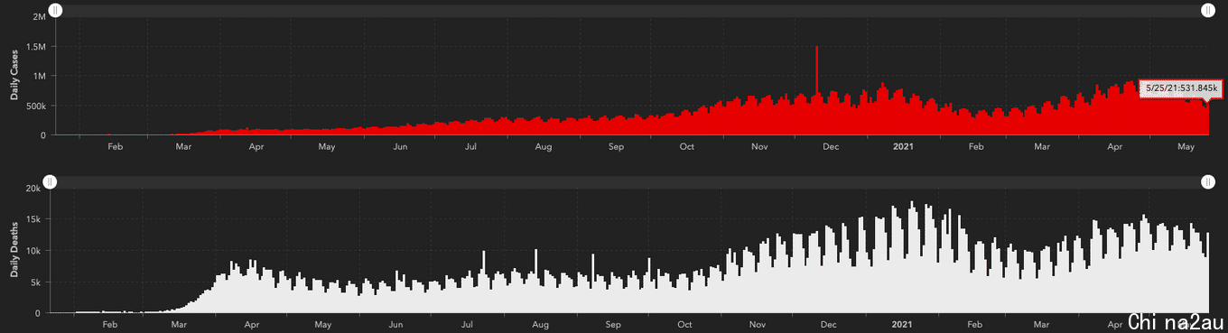Click the right range handle of Daily Cases chart

(1208, 10)
